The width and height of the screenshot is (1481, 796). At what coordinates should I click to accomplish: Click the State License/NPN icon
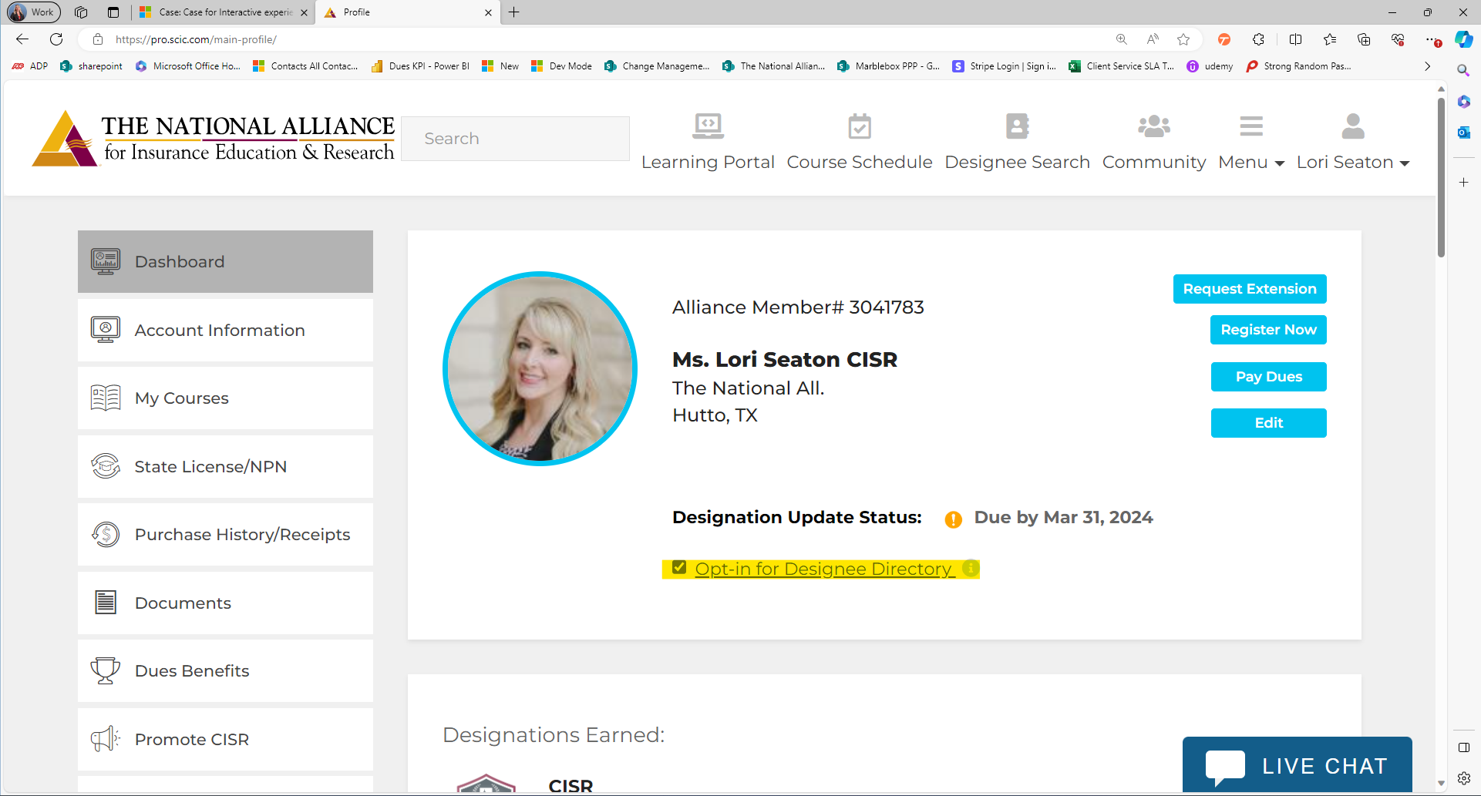(106, 466)
